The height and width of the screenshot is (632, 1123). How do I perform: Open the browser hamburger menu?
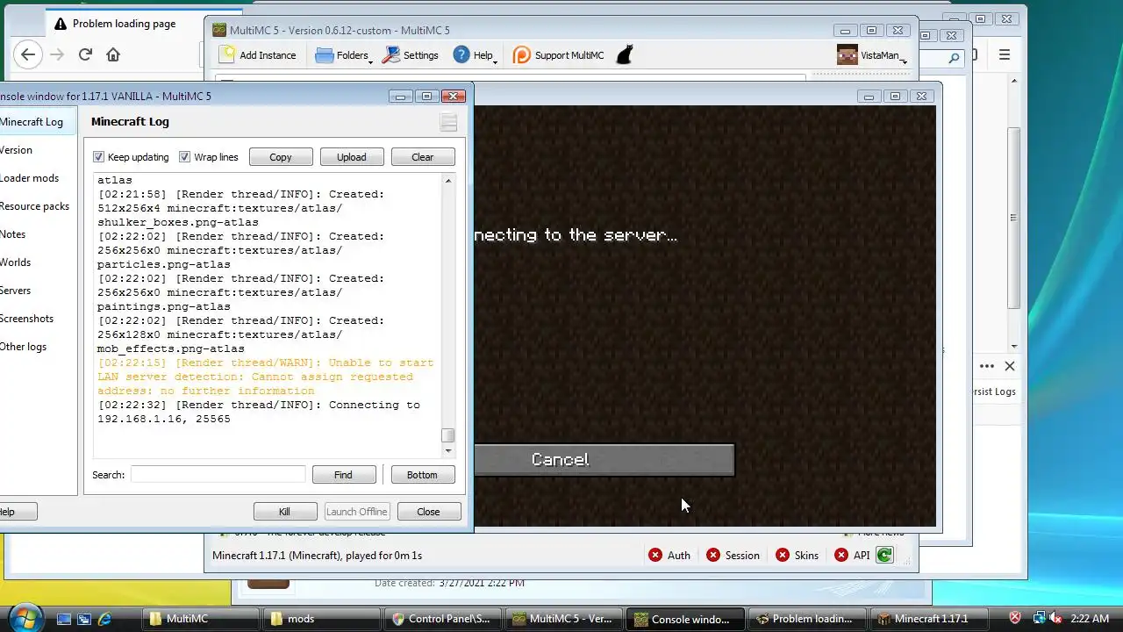[1005, 54]
